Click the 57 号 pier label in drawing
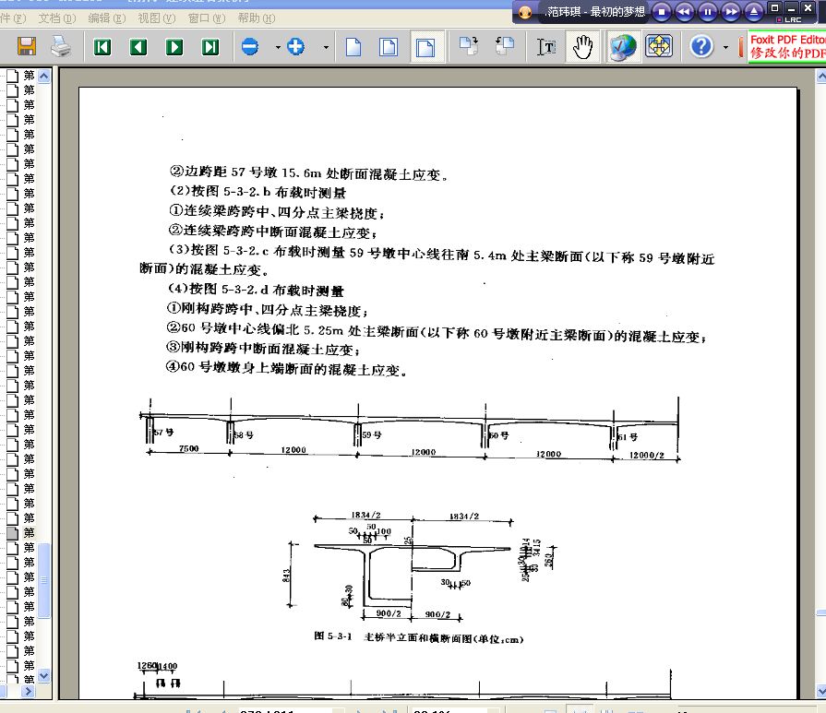 click(x=163, y=433)
